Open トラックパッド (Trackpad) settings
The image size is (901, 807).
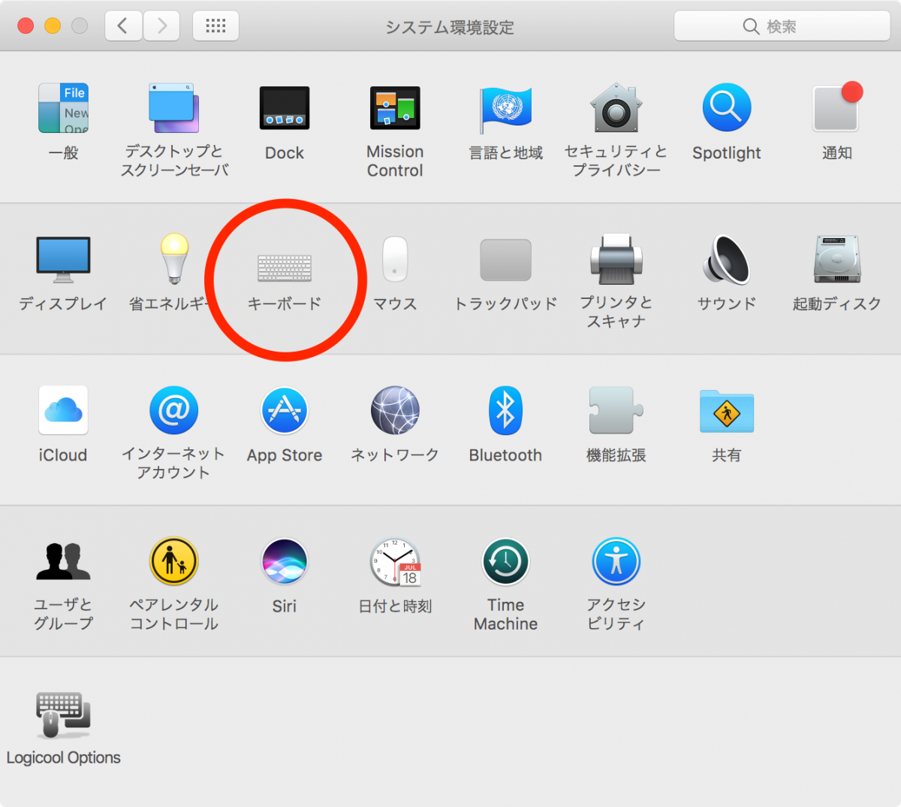(x=505, y=259)
